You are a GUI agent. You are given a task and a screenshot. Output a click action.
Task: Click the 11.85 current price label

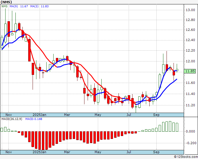click(x=190, y=71)
